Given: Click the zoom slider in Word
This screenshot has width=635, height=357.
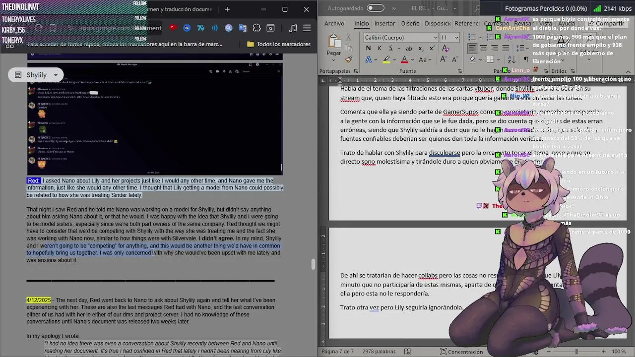Looking at the screenshot, I should [x=576, y=352].
